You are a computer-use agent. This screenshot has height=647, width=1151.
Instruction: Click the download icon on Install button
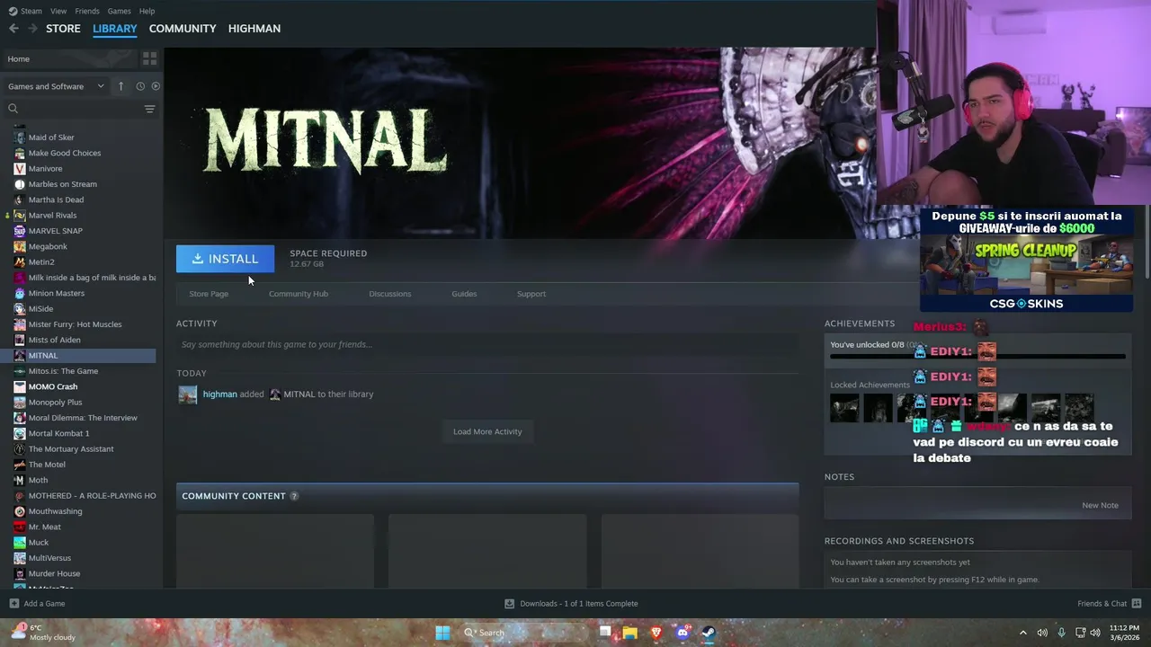pos(197,259)
